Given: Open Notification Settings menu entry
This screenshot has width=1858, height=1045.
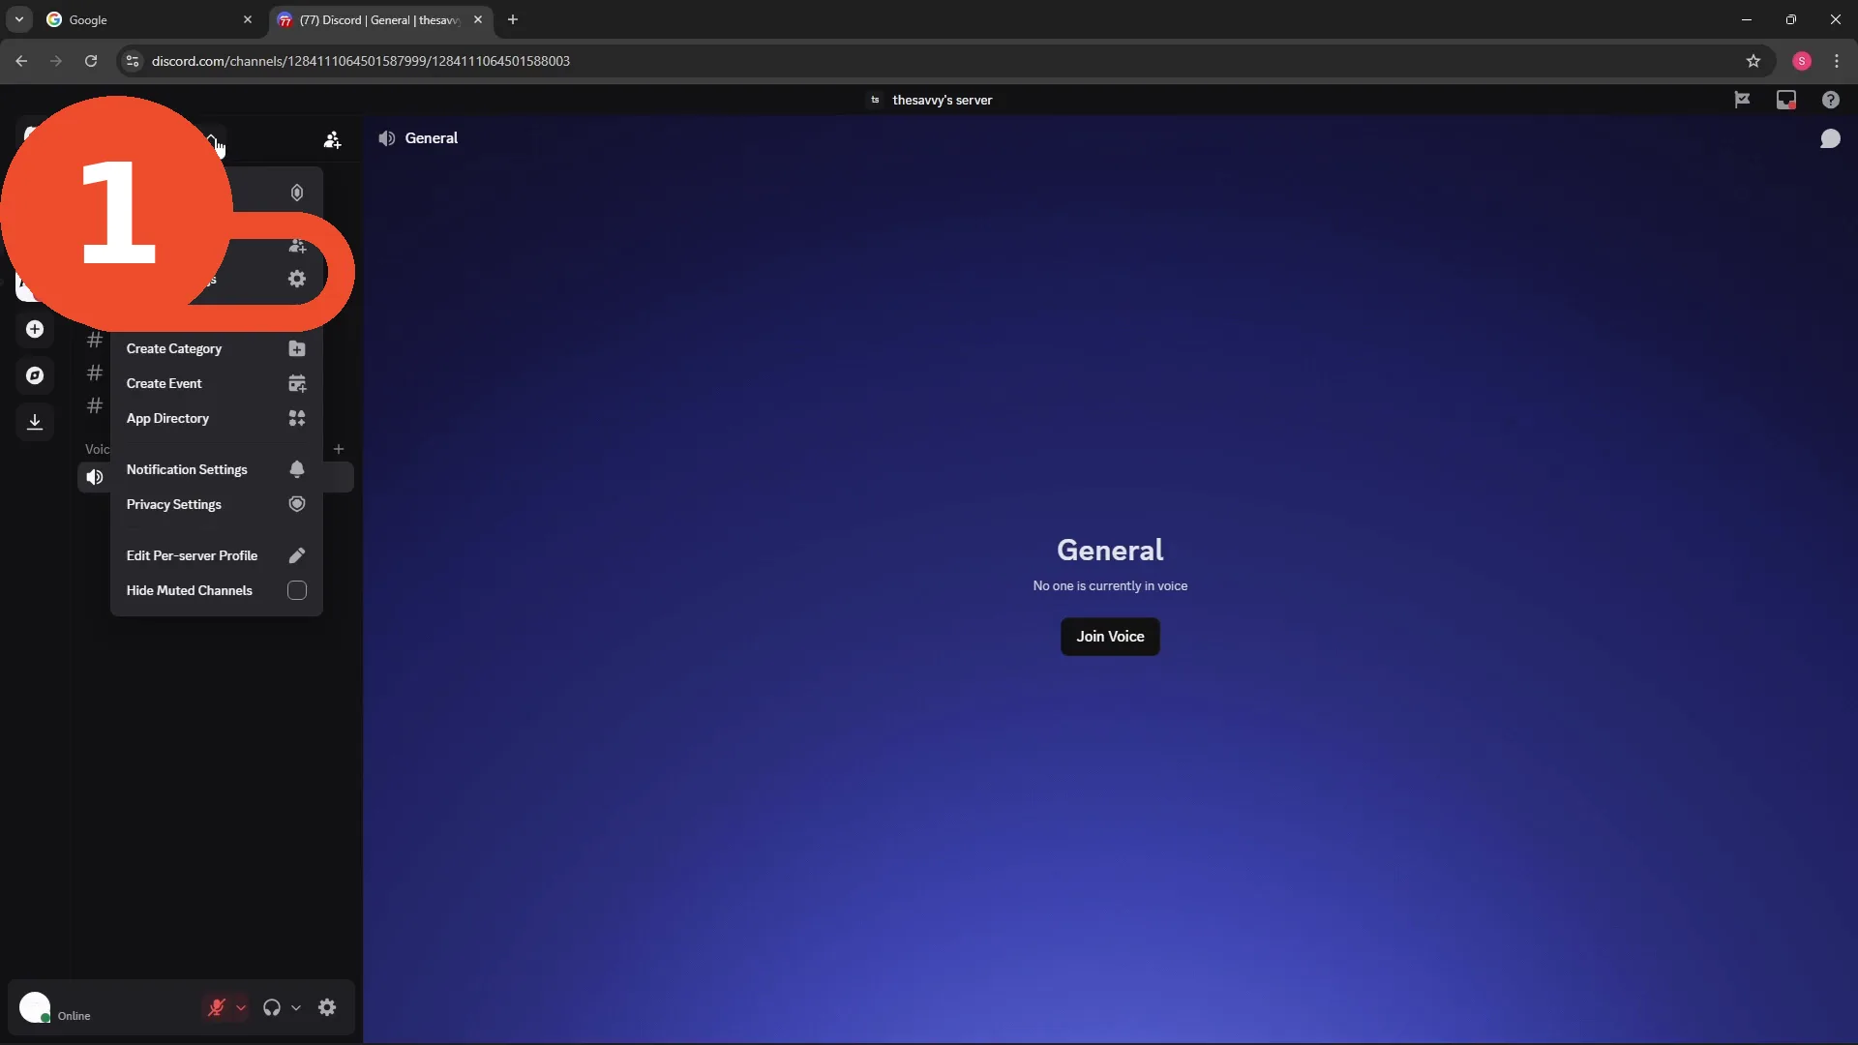Looking at the screenshot, I should (x=216, y=469).
